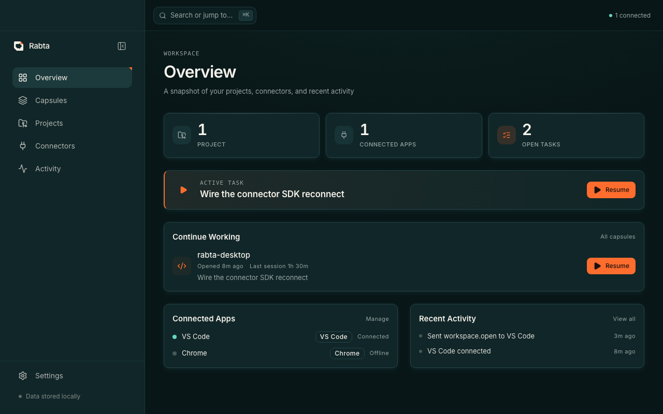Image resolution: width=663 pixels, height=414 pixels.
Task: Click the search magnifier icon
Action: click(163, 16)
